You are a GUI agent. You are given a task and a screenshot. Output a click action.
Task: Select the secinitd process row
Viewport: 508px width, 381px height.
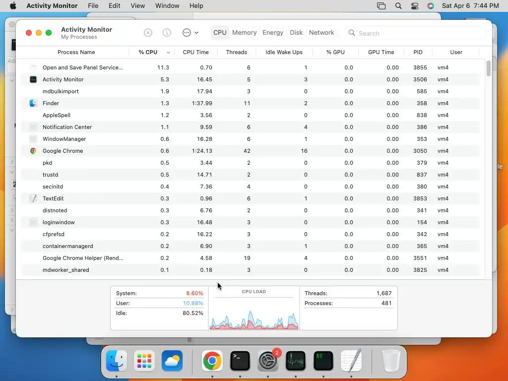pyautogui.click(x=251, y=187)
